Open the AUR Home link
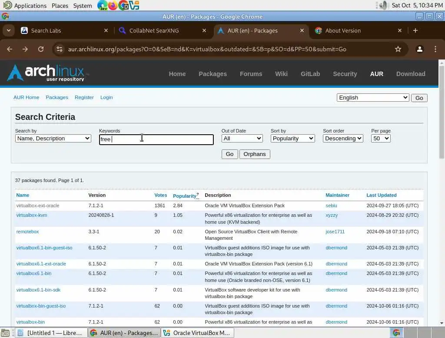Screen dimensions: 445x338 pos(26,97)
